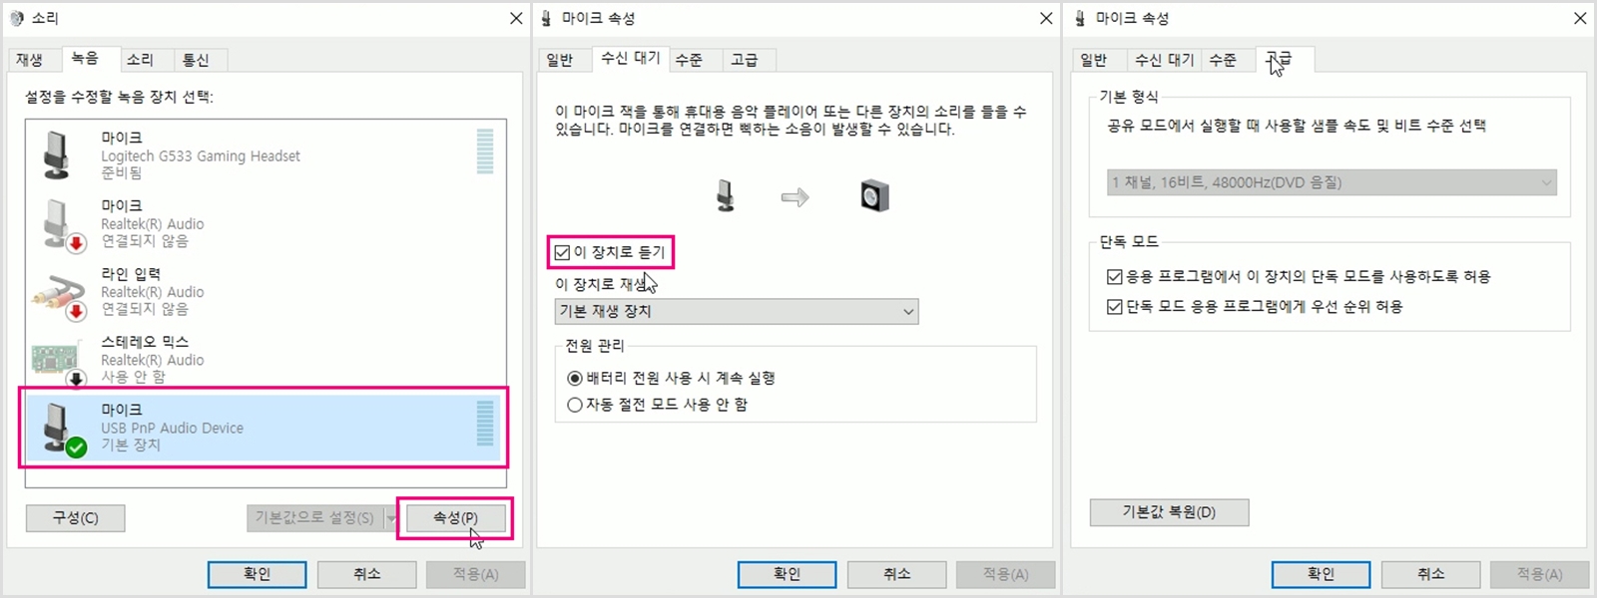
Task: Click the disconnected Realtek microphone icon
Action: click(x=61, y=223)
